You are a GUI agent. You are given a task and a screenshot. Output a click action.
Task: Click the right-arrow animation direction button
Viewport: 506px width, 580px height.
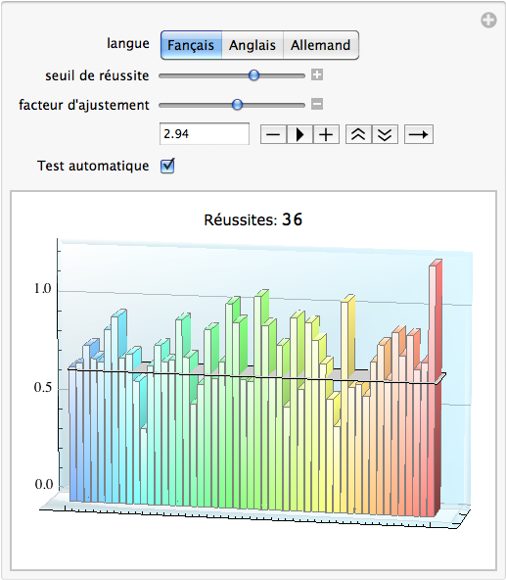tap(419, 134)
